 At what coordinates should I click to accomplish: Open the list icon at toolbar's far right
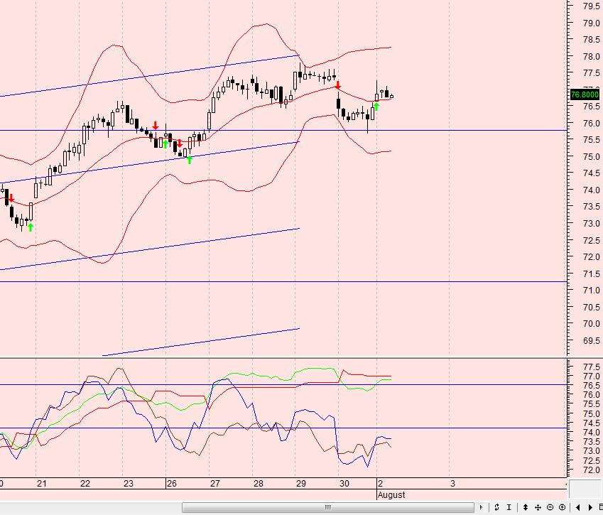click(600, 507)
